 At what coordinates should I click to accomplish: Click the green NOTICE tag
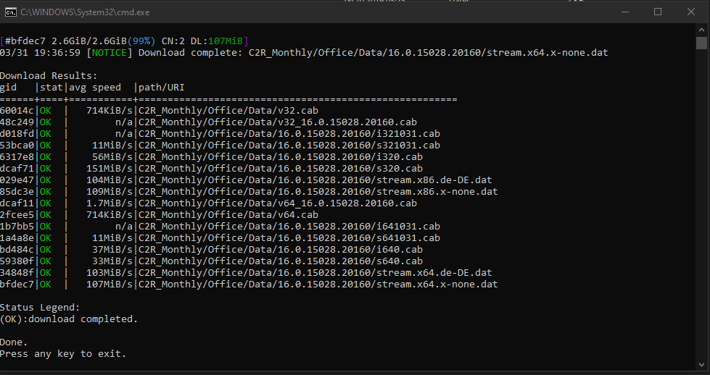point(109,53)
